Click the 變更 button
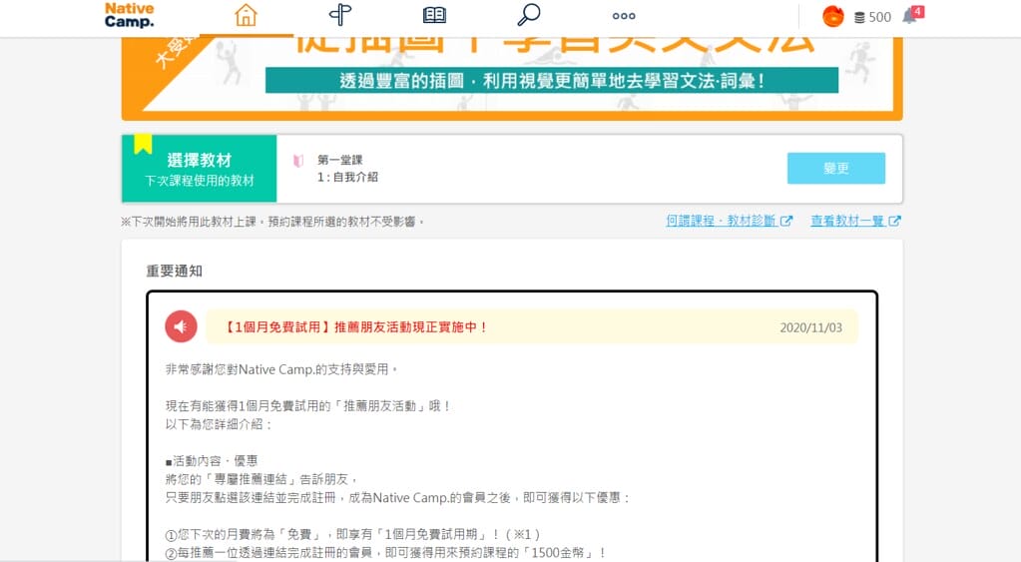Viewport: 1021px width, 562px height. point(836,168)
